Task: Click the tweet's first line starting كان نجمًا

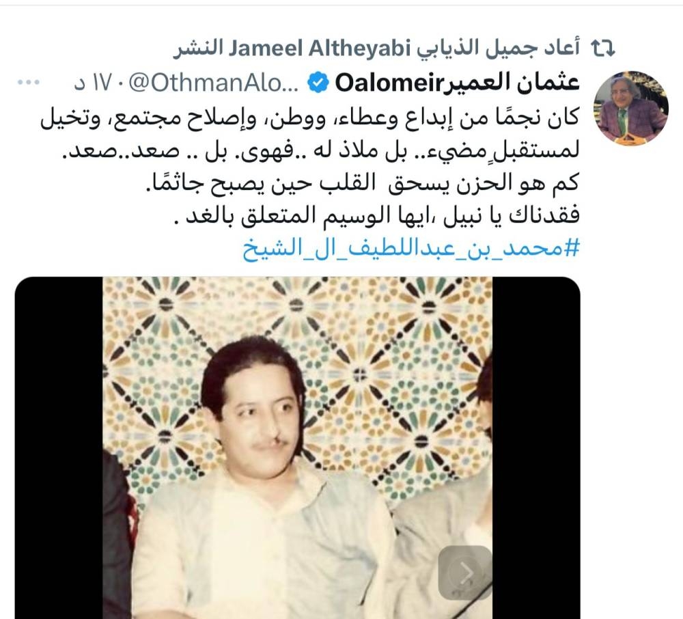Action: [309, 117]
